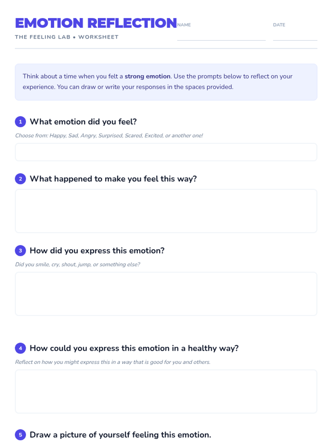Click the 'What happened' answer box
Image resolution: width=332 pixels, height=442 pixels.
(x=166, y=211)
